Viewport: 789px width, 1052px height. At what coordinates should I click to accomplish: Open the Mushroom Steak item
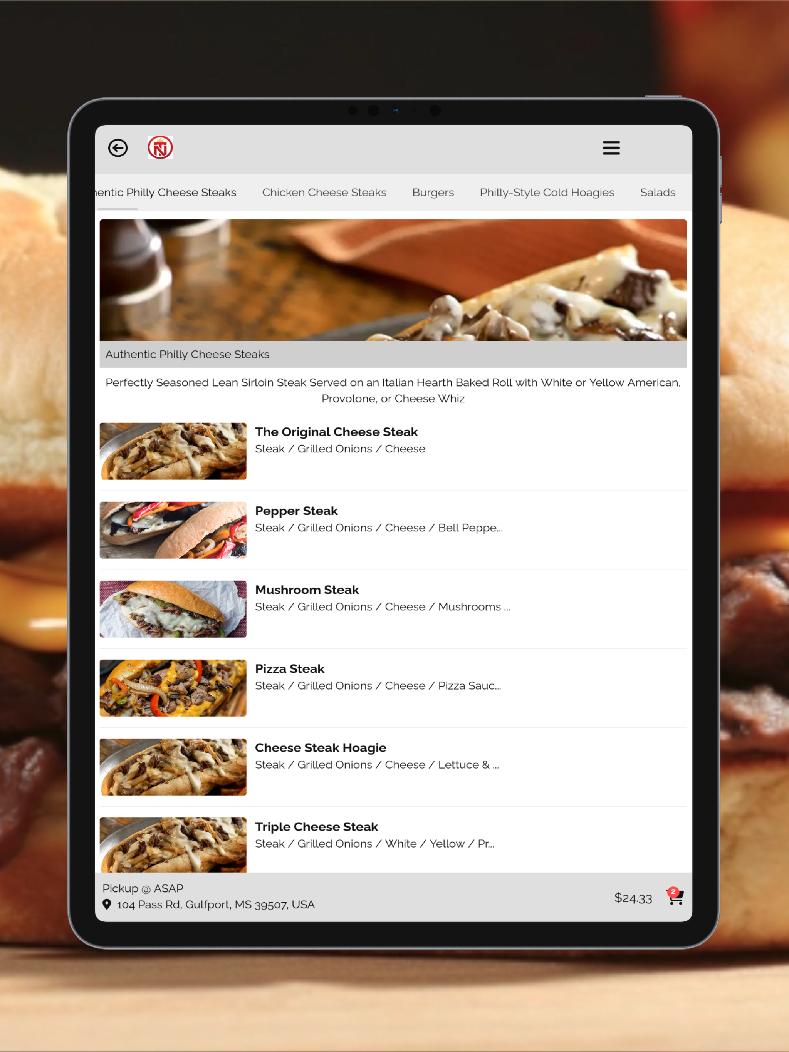tap(393, 609)
